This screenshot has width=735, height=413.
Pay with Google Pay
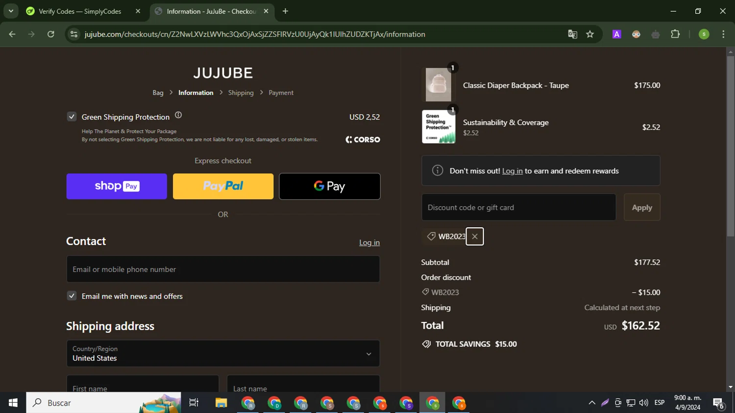[330, 186]
